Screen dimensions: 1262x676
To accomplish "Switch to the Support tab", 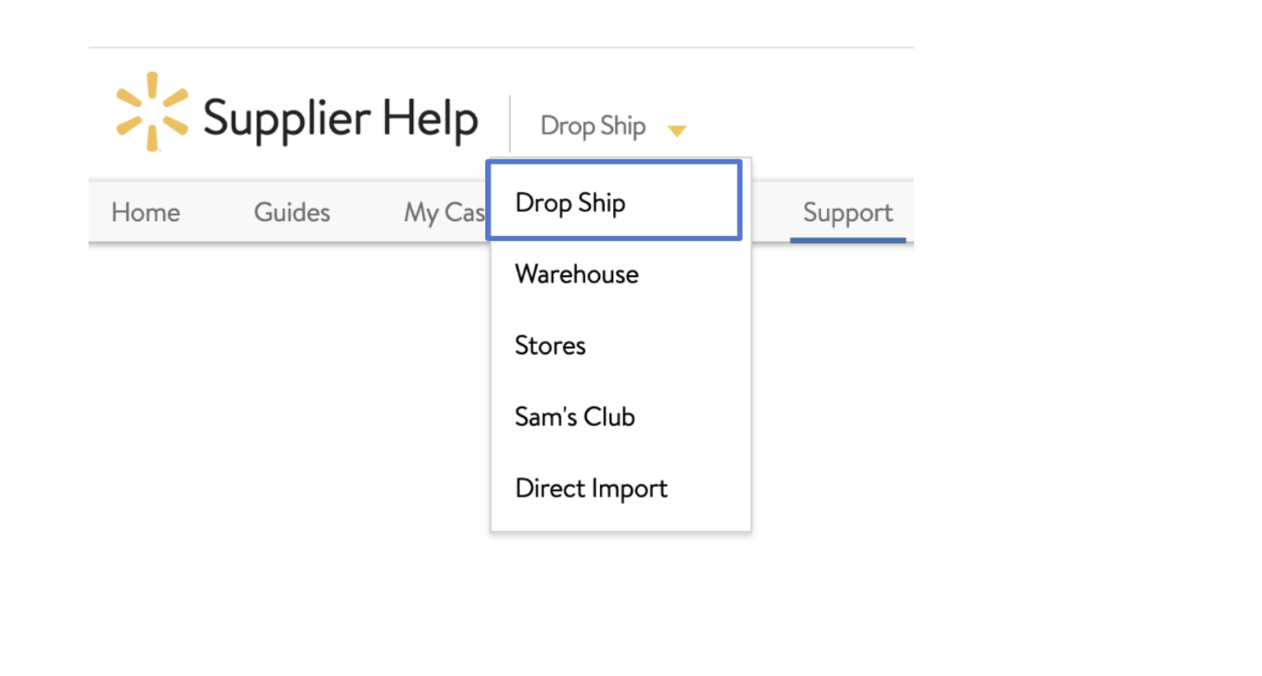I will (847, 214).
